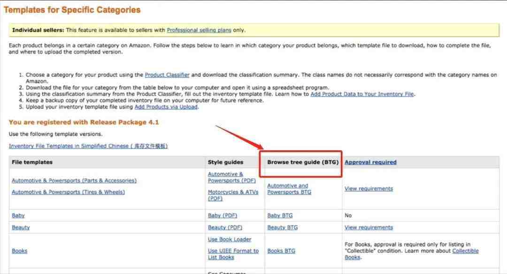Viewport: 507px width, 274px height.
Task: Open the Books file template
Action: pyautogui.click(x=19, y=251)
